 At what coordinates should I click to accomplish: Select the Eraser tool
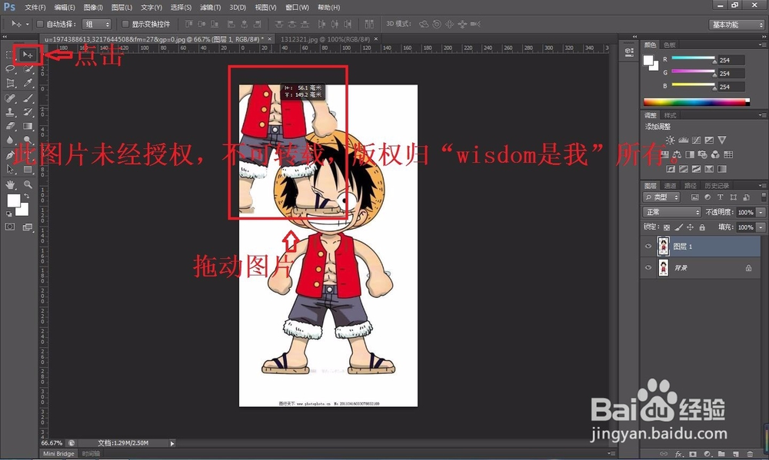coord(8,127)
